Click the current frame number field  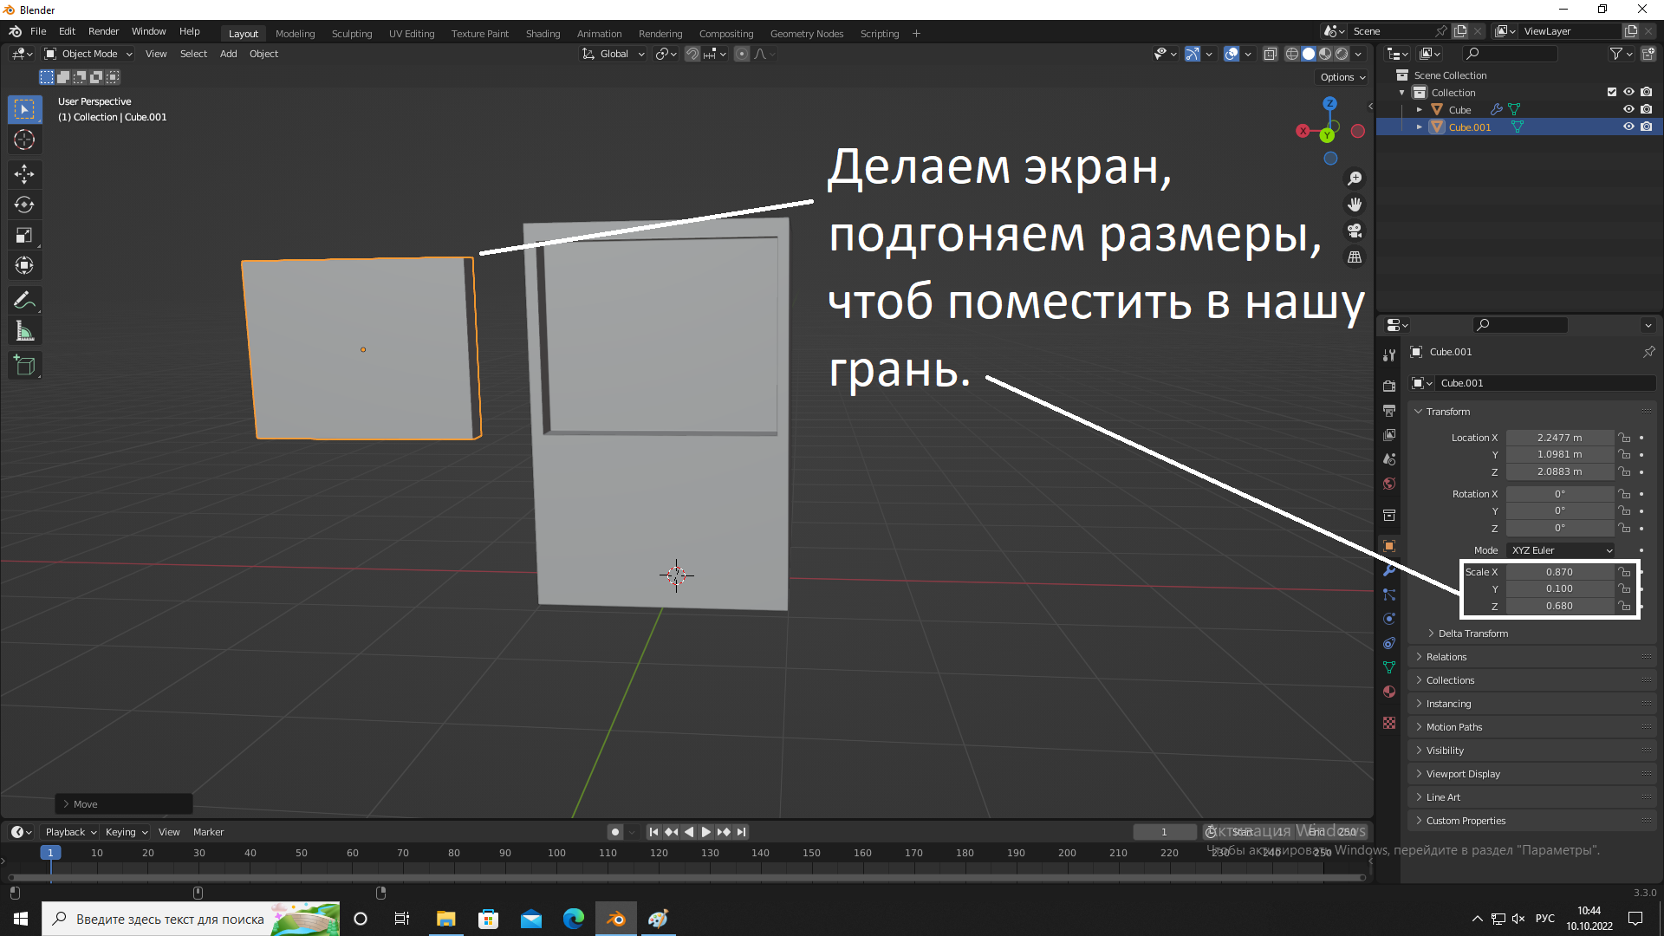(1164, 832)
